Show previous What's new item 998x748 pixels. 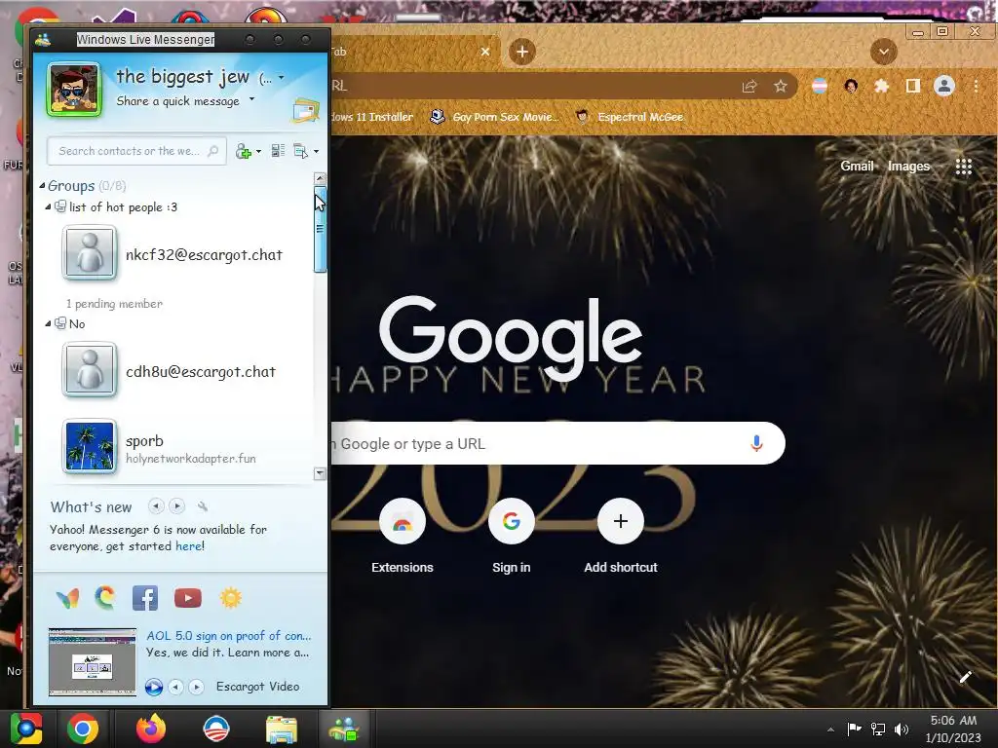[156, 506]
